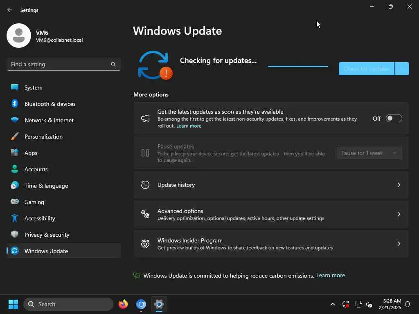Click the Advanced options gears icon

coord(145,214)
